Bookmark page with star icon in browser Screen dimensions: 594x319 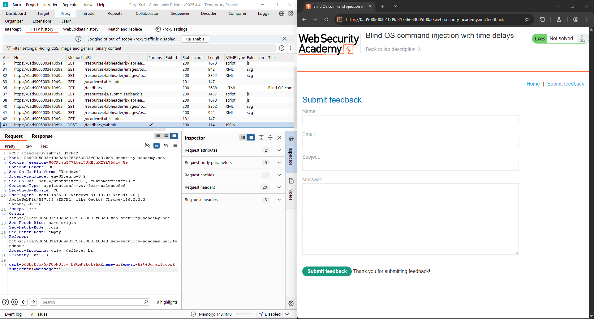click(527, 19)
